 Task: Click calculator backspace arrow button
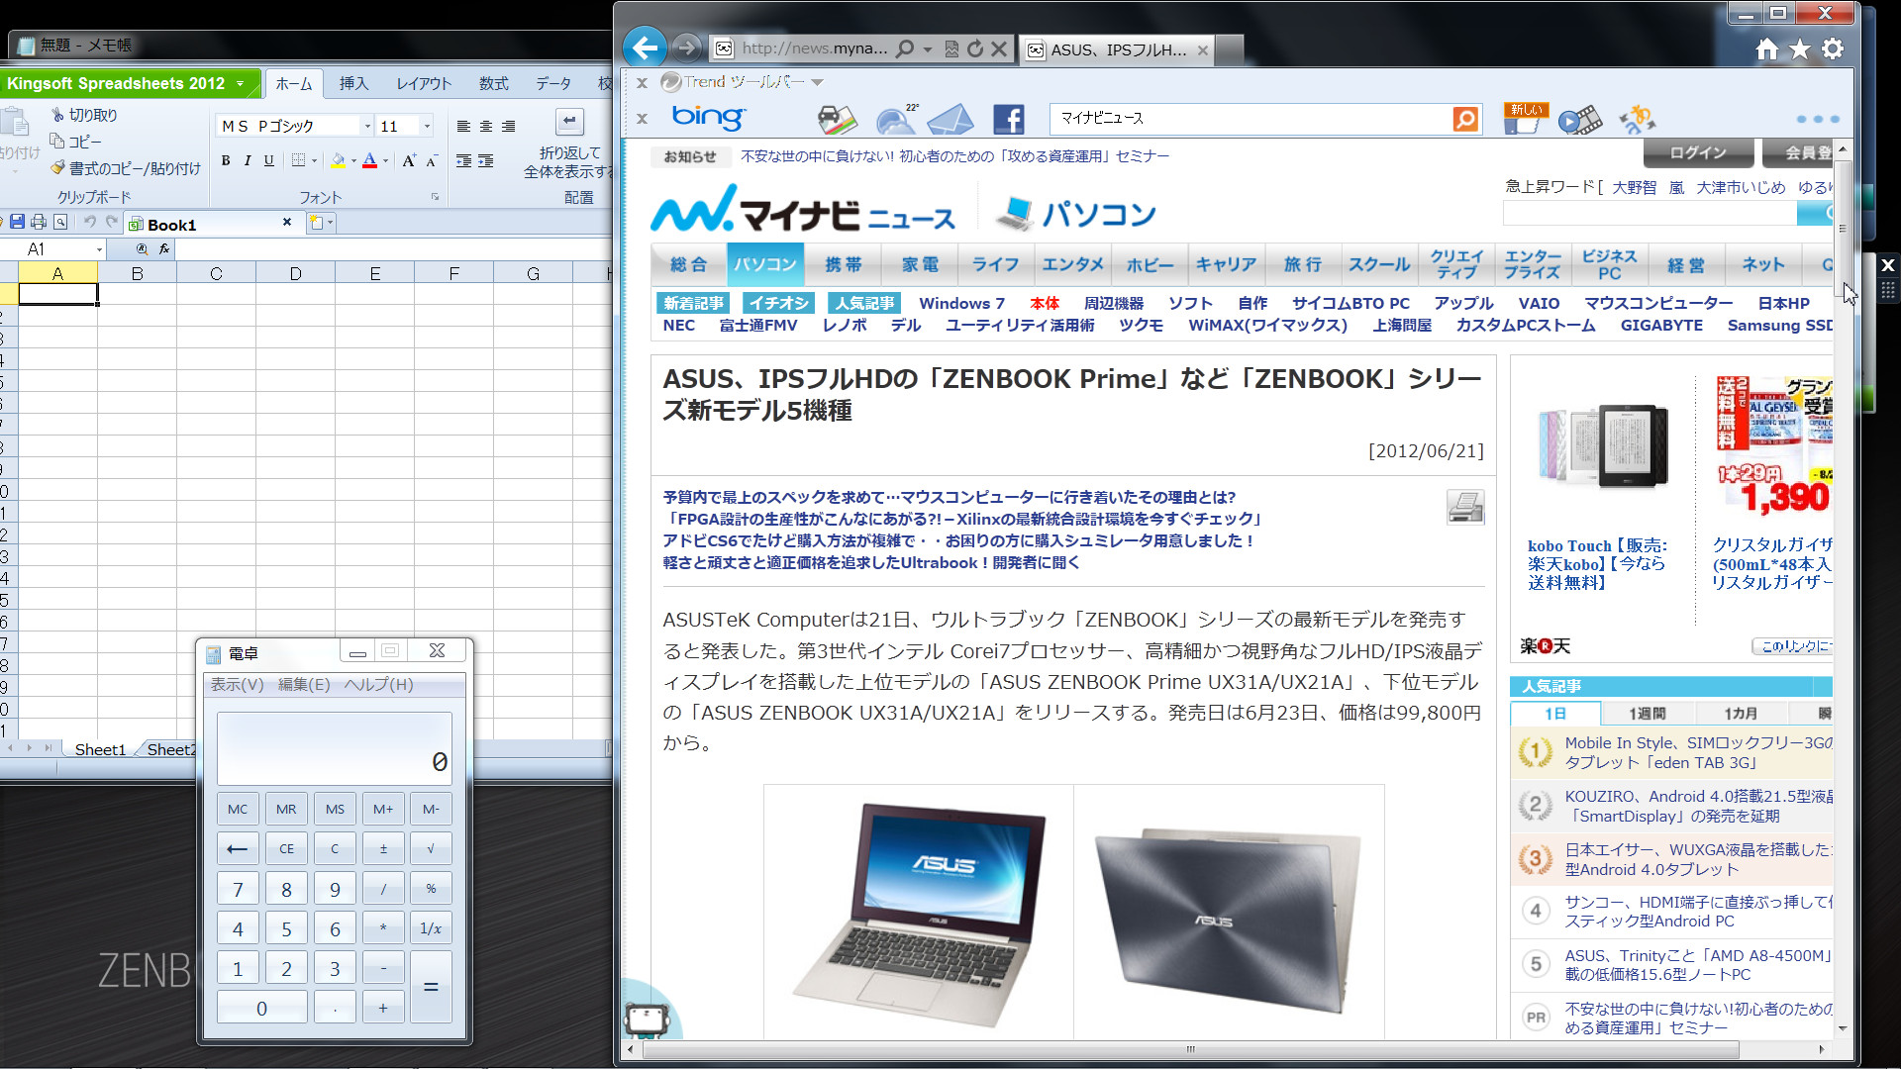click(x=238, y=848)
